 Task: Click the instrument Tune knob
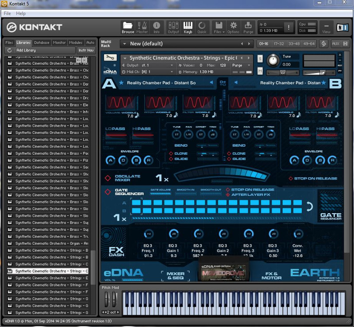point(273,61)
